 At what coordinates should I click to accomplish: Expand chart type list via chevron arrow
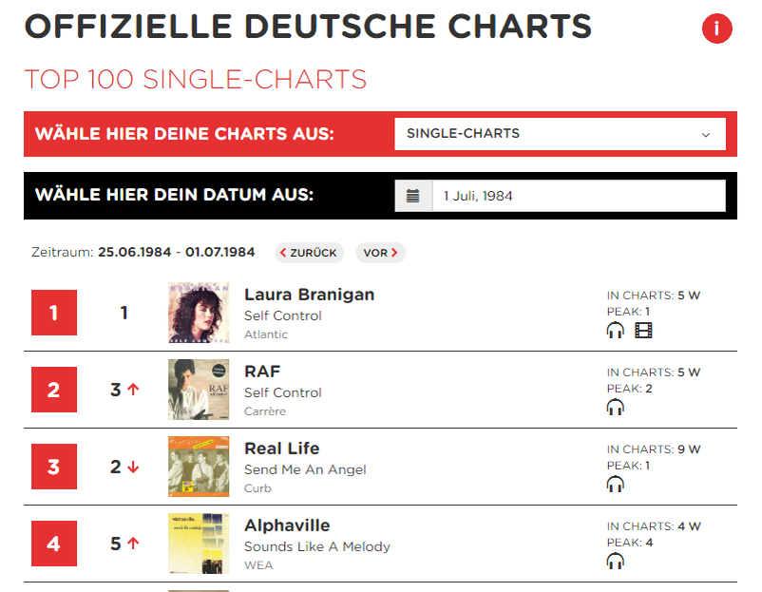706,135
